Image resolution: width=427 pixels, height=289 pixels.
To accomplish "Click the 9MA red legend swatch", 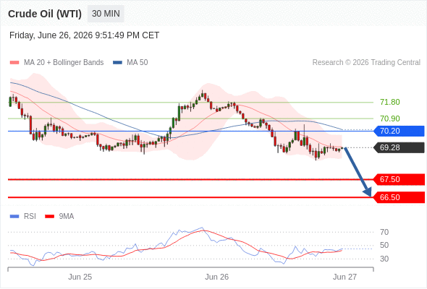I will (x=49, y=217).
